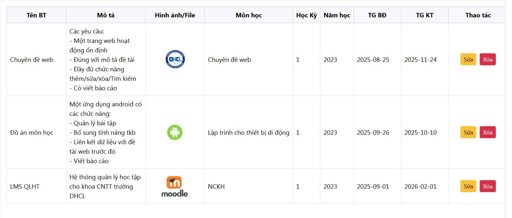Delete the Chuyên đề web assignment
Screen dimensions: 512x218
[x=487, y=60]
